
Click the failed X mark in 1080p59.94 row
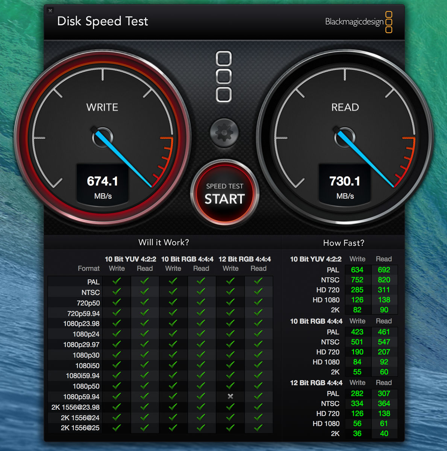[230, 396]
